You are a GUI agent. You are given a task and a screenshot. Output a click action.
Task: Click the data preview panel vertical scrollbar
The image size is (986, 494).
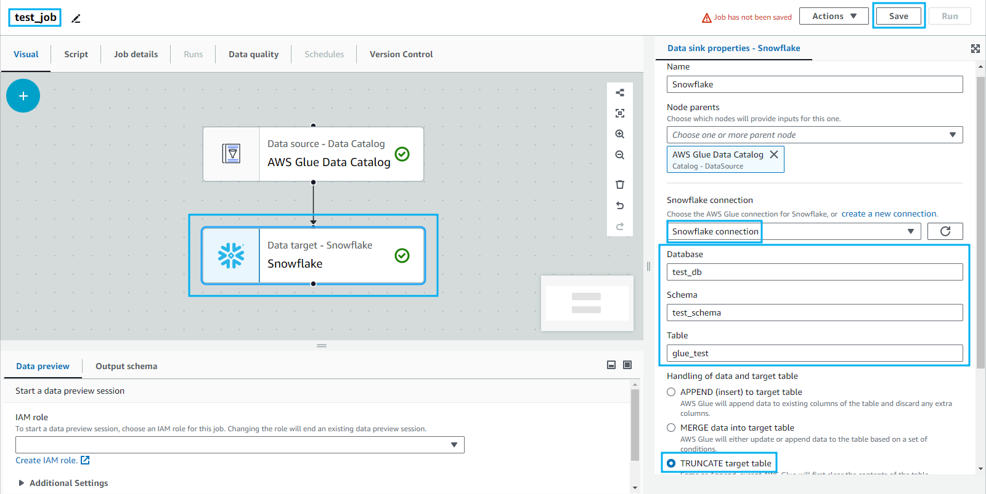(x=635, y=424)
